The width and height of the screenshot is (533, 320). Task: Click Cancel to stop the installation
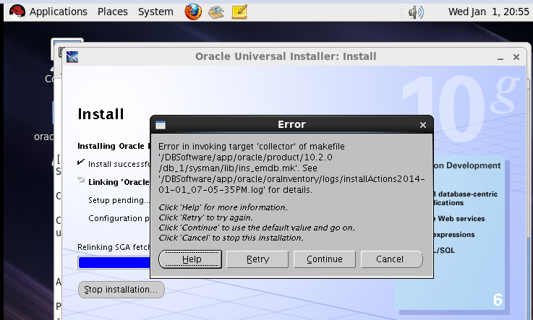pyautogui.click(x=391, y=259)
